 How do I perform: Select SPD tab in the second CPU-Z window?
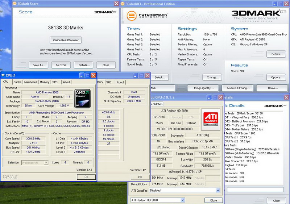tap(109, 82)
